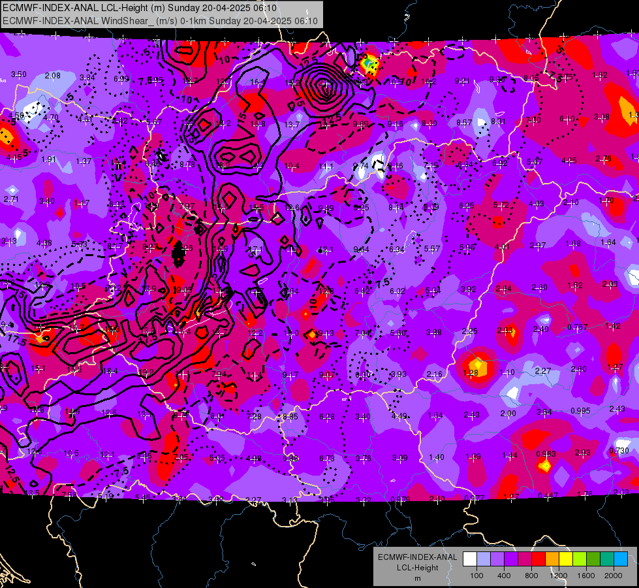The width and height of the screenshot is (639, 588).
Task: Click the grid value 9.69
Action: tap(361, 123)
